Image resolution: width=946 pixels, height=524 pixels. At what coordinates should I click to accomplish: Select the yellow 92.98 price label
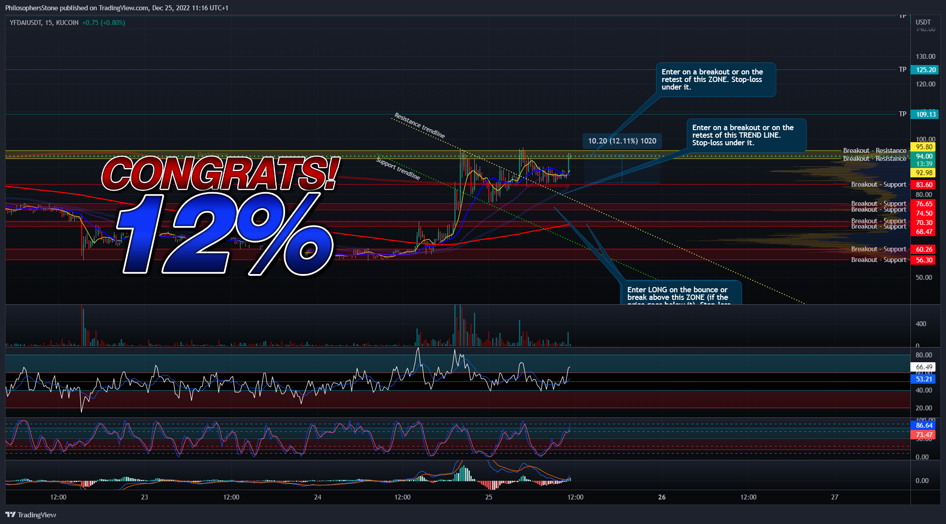click(923, 173)
